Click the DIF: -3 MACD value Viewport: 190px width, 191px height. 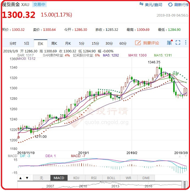(x=25, y=156)
